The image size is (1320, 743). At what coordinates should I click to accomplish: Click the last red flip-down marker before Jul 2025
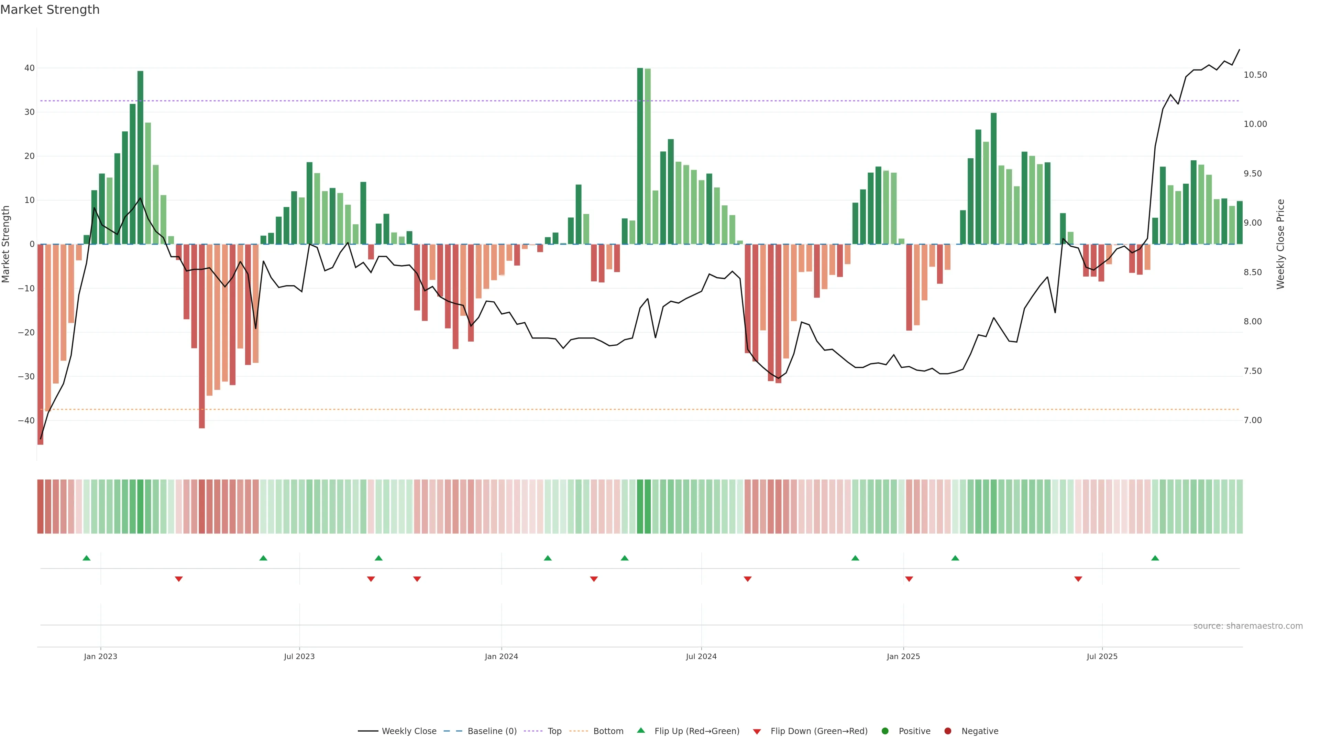click(1078, 579)
